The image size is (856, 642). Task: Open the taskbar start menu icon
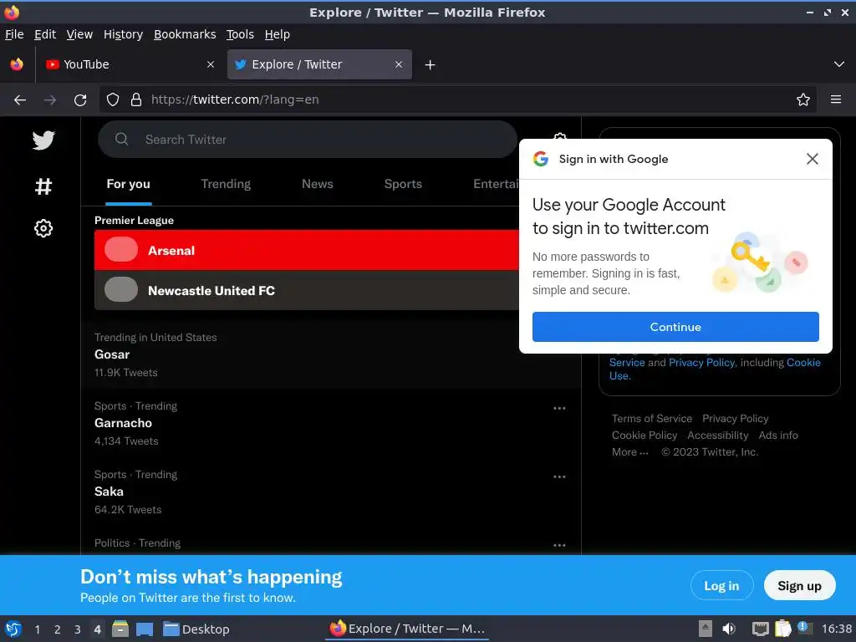13,629
